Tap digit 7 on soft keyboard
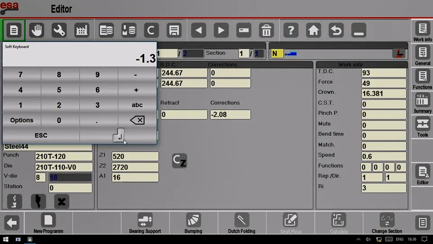The width and height of the screenshot is (433, 244). [20, 75]
